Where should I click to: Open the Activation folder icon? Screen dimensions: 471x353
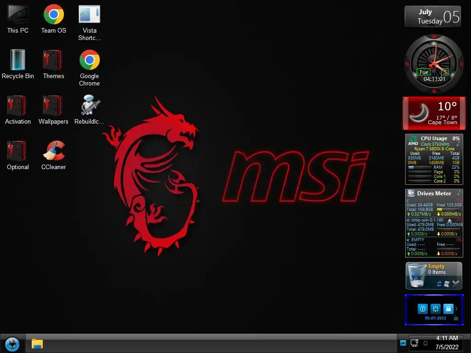coord(18,110)
